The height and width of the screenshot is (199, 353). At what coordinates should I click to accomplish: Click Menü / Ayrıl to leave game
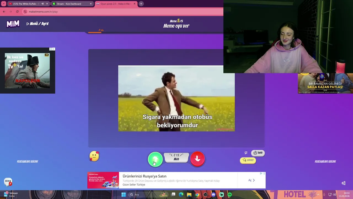37,24
